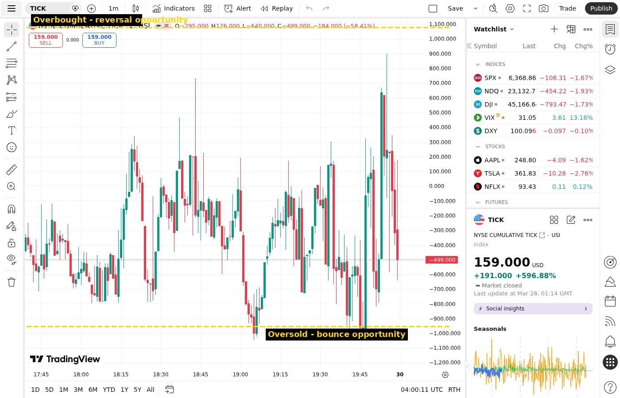Open the economic calendar sidebar icon
The image size is (620, 398).
[x=610, y=301]
